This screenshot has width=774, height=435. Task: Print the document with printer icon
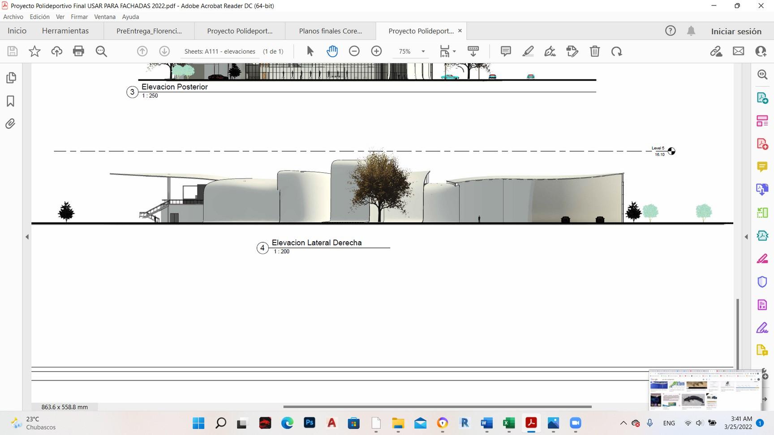point(78,51)
